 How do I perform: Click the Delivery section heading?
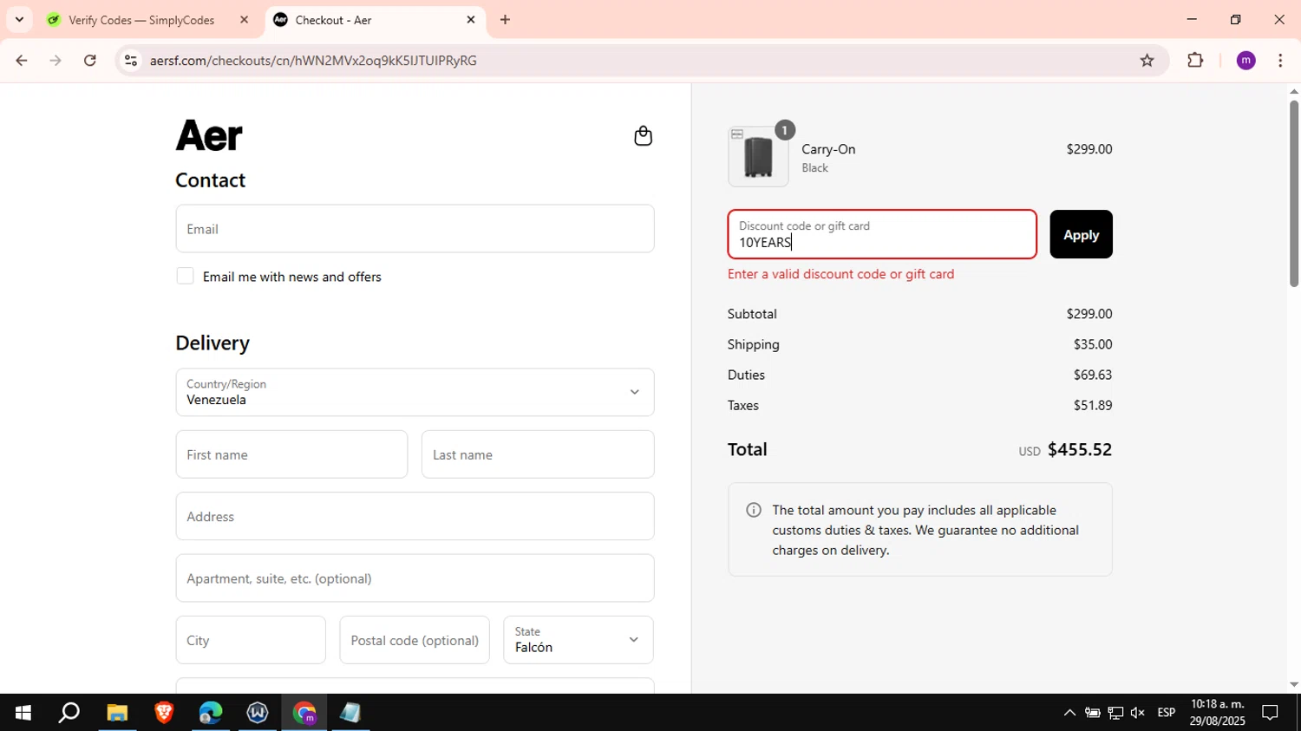[x=212, y=343]
